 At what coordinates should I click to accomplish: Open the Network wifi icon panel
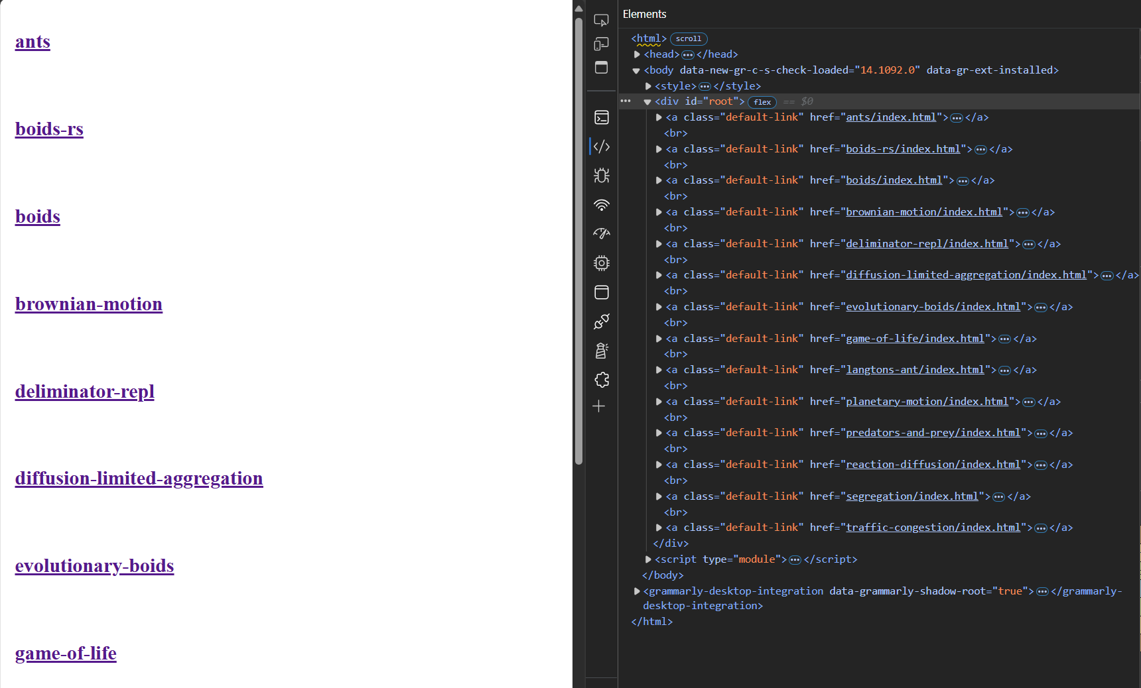pyautogui.click(x=601, y=205)
